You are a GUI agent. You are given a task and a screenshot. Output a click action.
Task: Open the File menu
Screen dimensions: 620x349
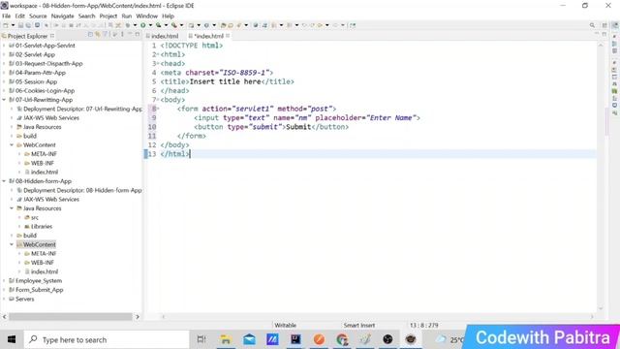point(7,16)
